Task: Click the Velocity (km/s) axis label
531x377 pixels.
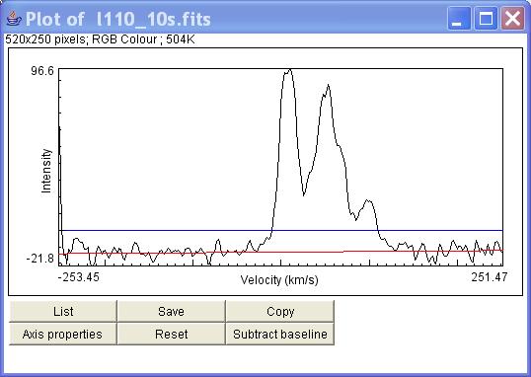Action: (279, 280)
